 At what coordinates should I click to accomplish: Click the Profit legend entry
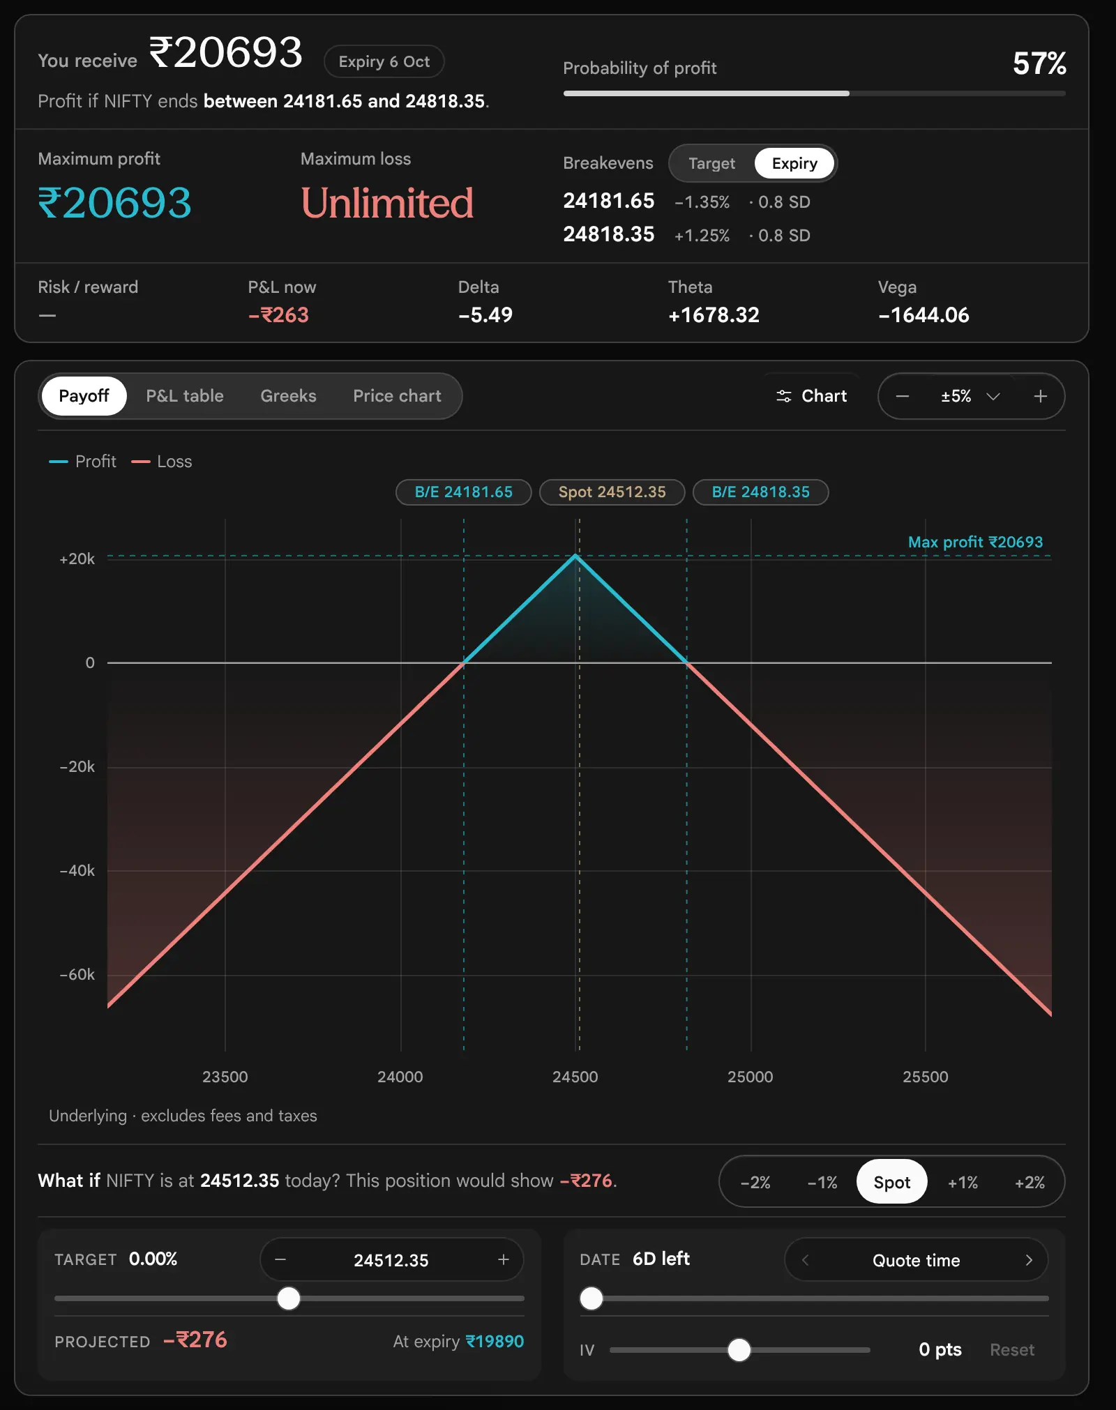[82, 461]
